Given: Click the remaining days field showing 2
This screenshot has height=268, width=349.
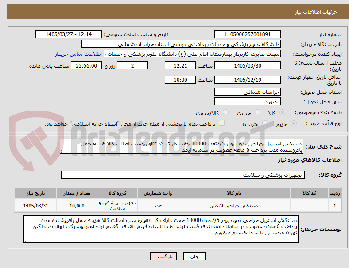Looking at the screenshot, I should point(132,65).
